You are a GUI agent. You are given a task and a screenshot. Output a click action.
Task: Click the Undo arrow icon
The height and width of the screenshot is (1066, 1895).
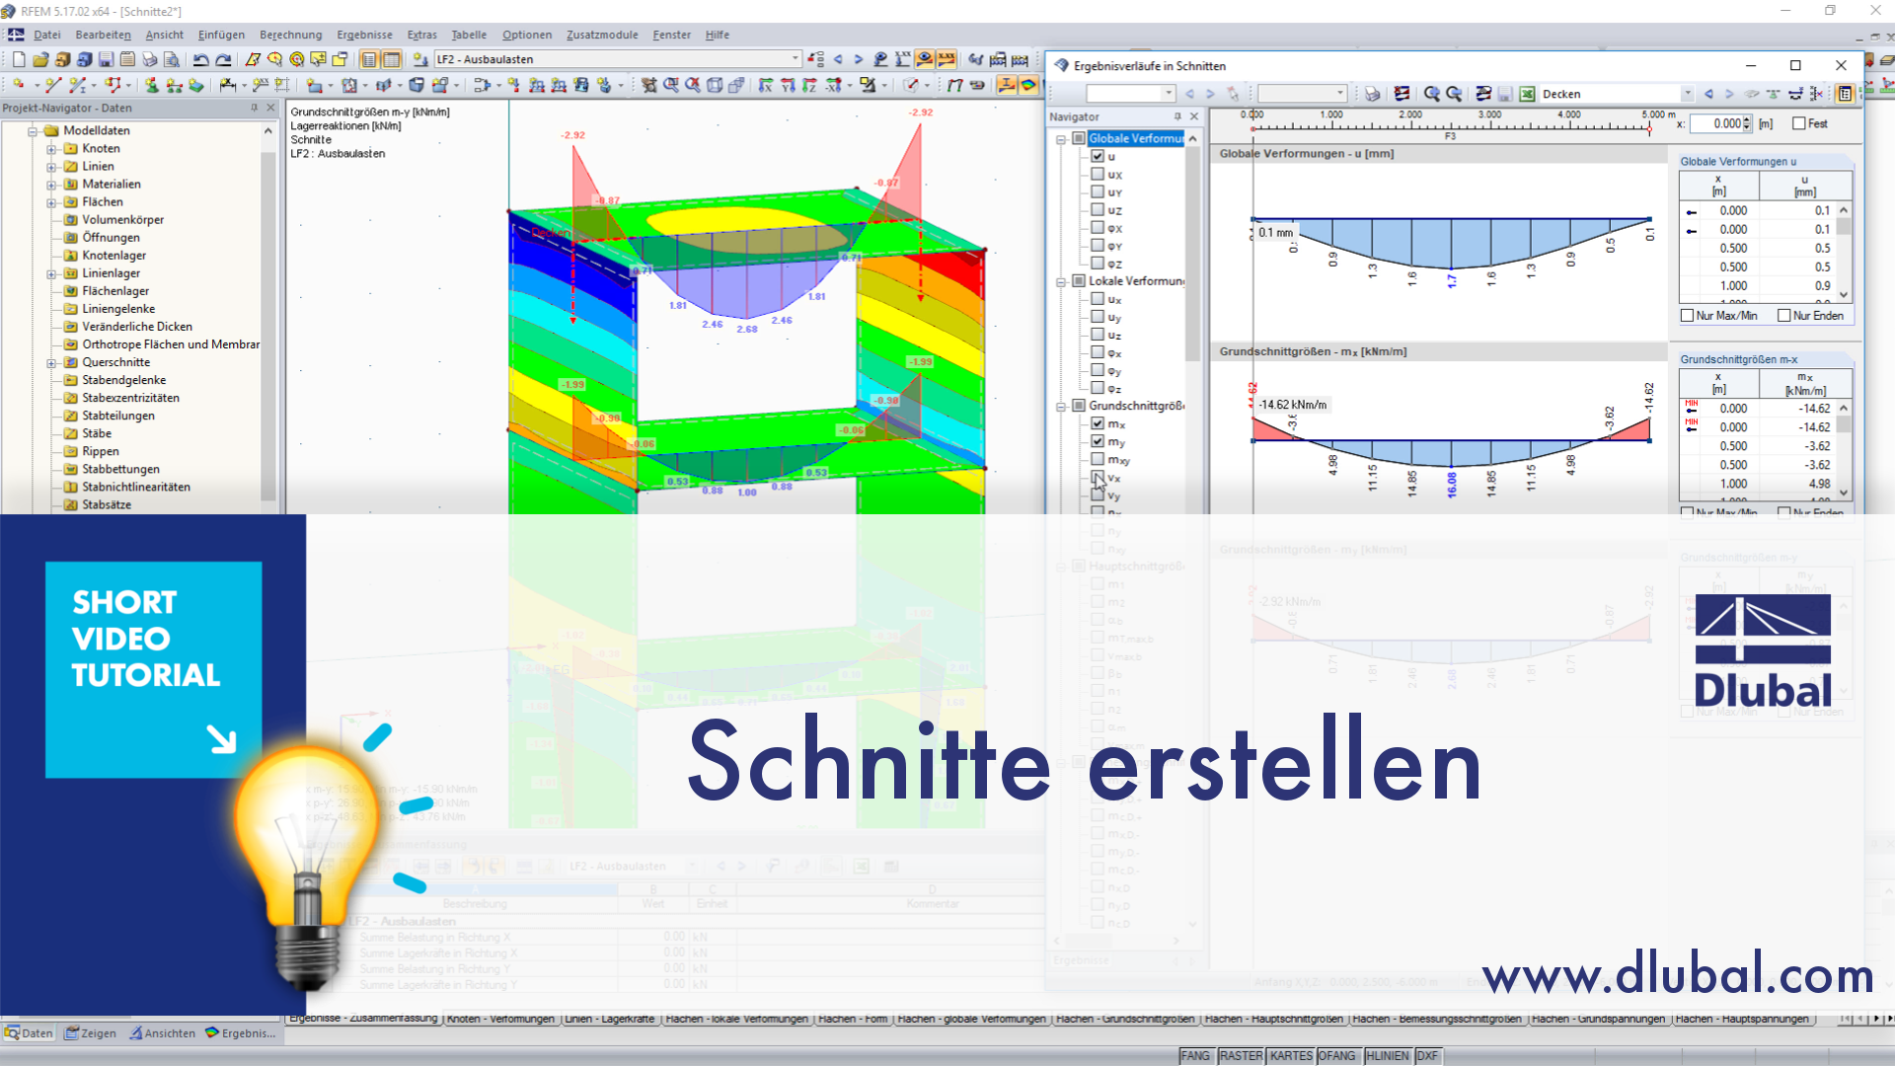(x=201, y=59)
